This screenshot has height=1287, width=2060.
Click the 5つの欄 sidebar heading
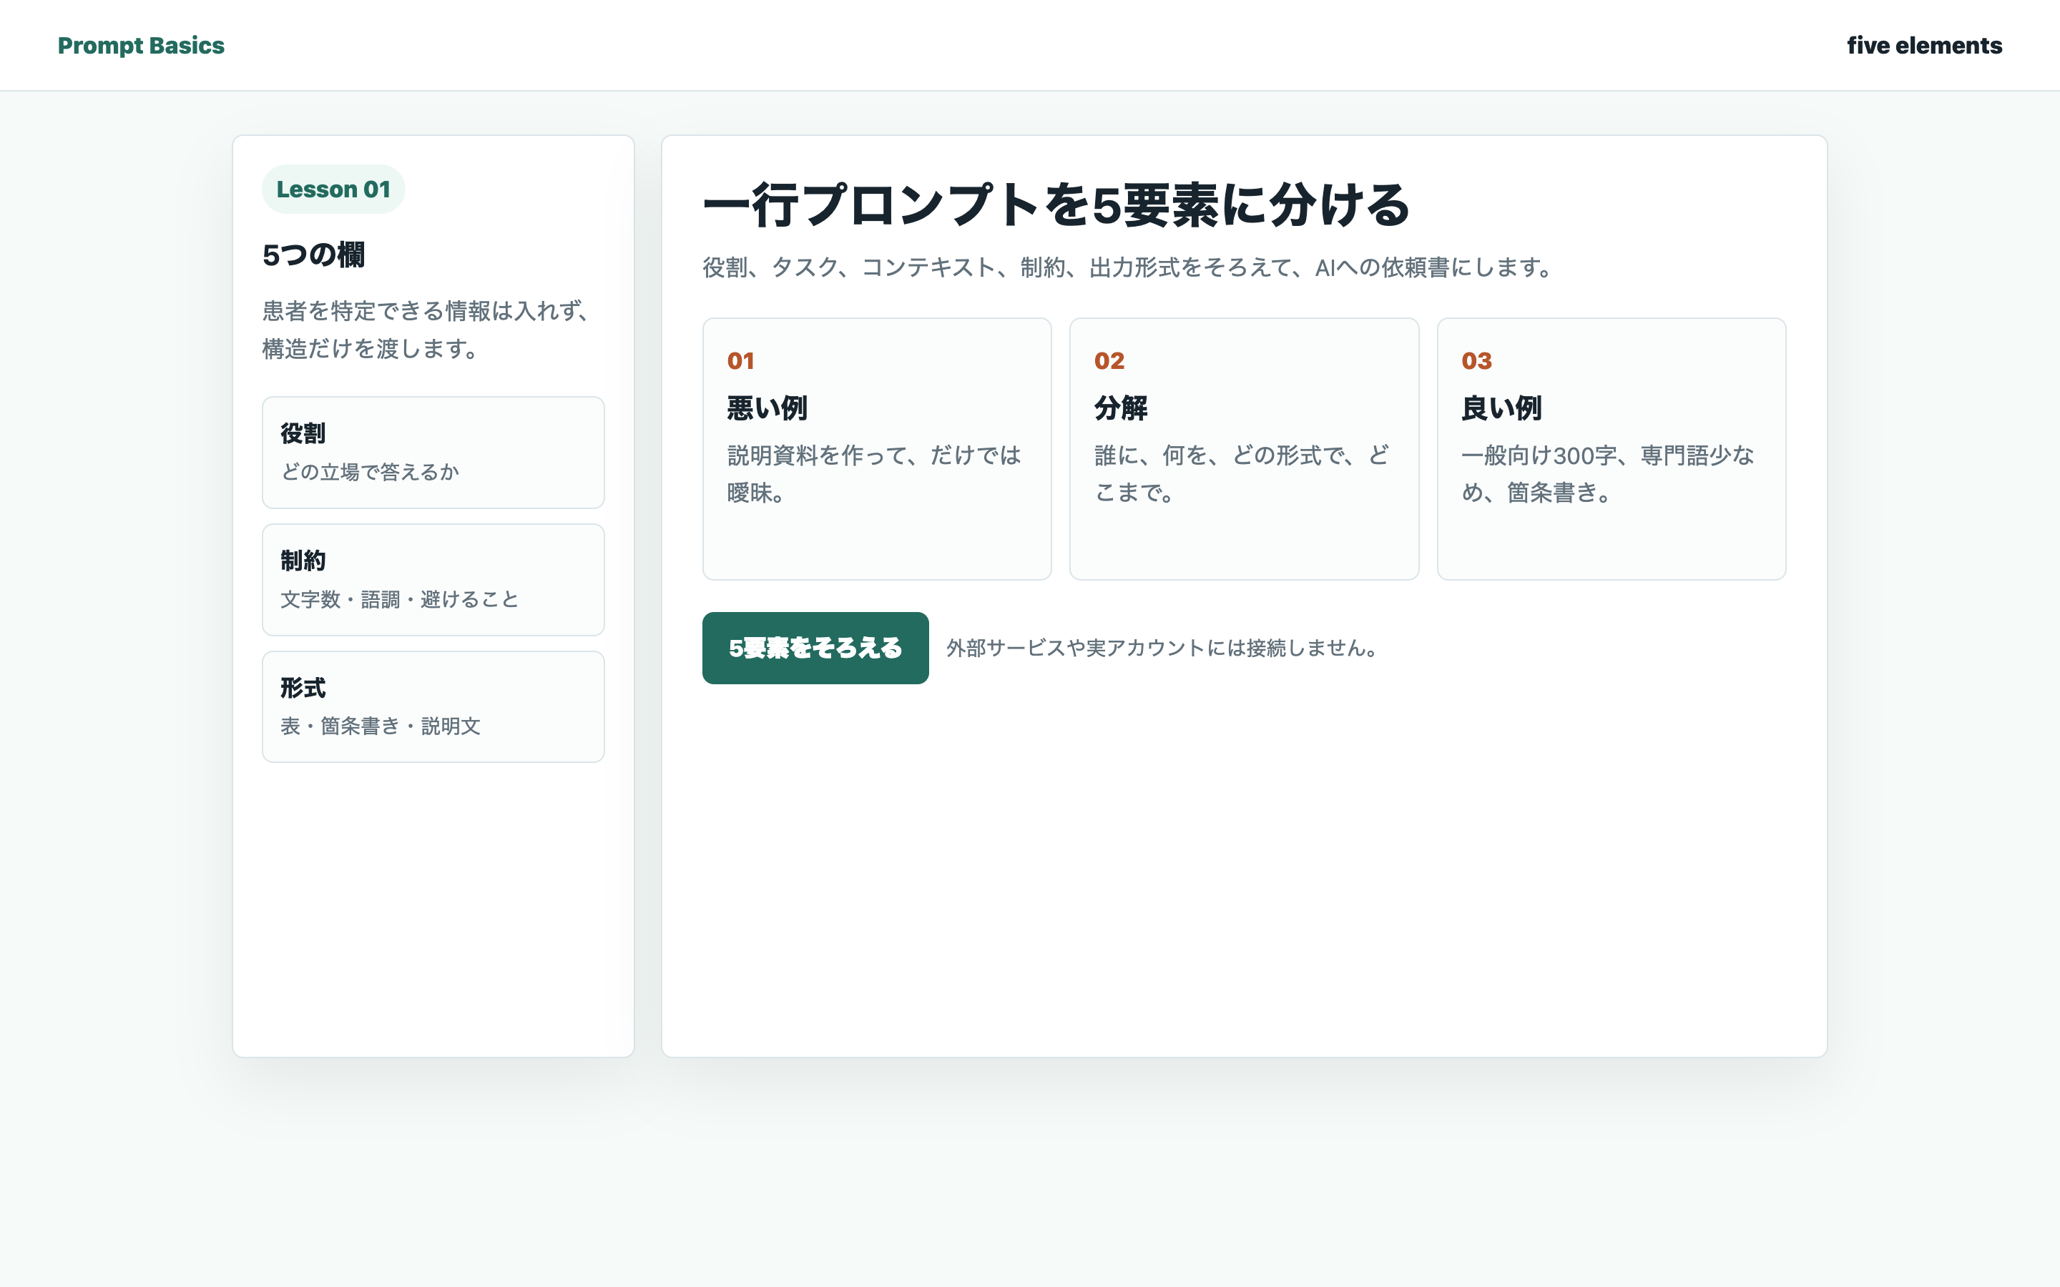313,255
